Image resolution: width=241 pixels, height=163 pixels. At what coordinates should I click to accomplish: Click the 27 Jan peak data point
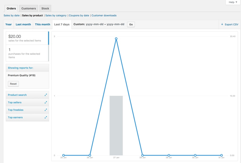click(116, 39)
